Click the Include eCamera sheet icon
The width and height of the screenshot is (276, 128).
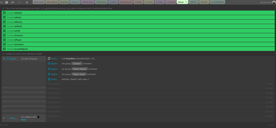pyautogui.click(x=4, y=35)
